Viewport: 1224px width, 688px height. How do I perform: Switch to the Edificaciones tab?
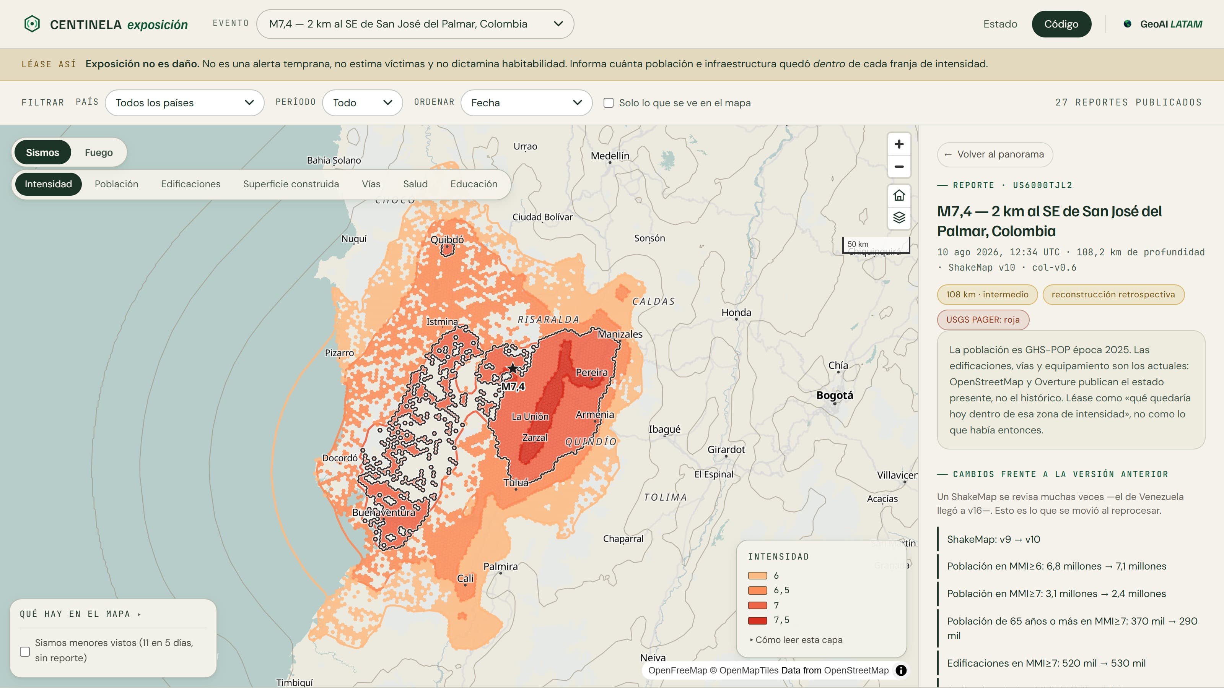190,184
